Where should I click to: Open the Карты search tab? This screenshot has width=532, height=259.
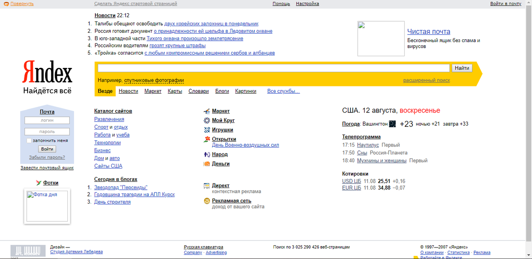[175, 91]
